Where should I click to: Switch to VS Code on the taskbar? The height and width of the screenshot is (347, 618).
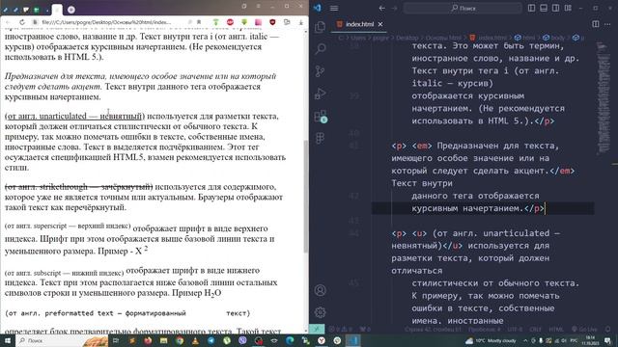pyautogui.click(x=352, y=340)
